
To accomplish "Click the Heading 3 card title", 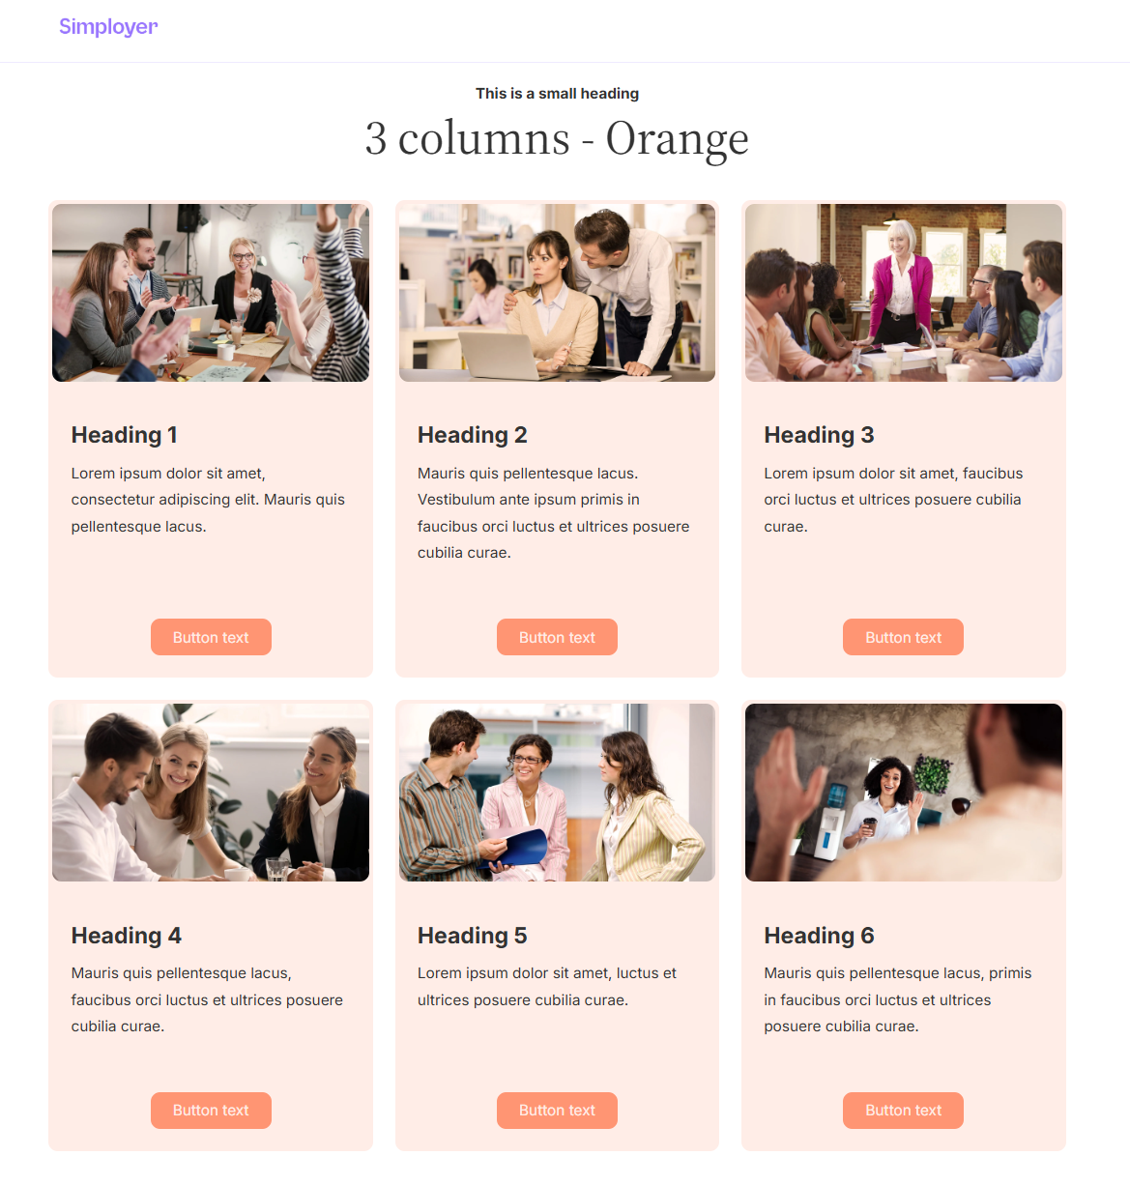I will [x=819, y=435].
